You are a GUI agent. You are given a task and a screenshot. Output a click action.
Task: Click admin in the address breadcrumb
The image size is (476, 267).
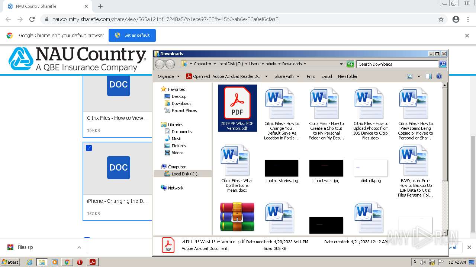tap(271, 64)
